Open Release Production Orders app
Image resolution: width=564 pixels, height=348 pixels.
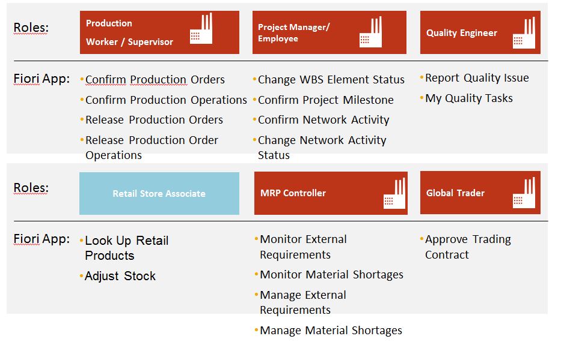pyautogui.click(x=154, y=119)
